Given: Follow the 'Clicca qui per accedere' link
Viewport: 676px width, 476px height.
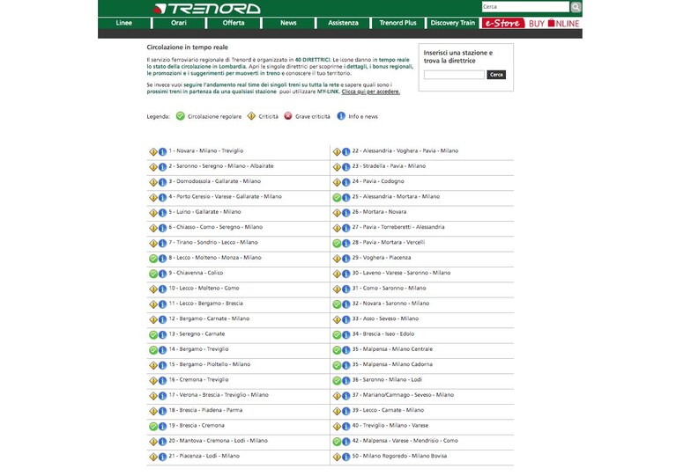Looking at the screenshot, I should coord(371,92).
